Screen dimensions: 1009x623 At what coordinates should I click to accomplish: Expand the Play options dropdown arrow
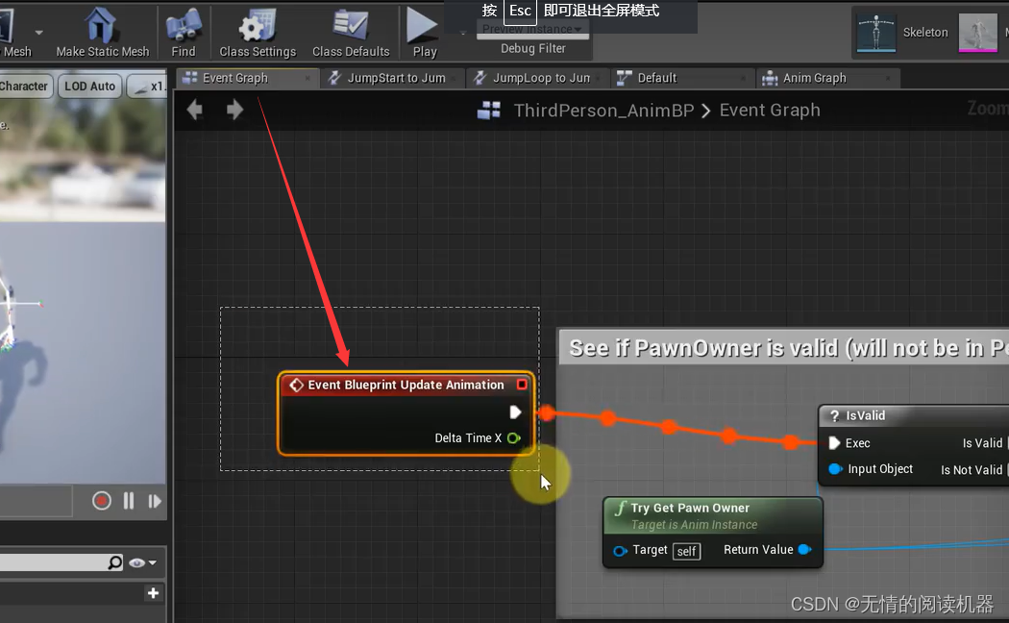[x=462, y=33]
